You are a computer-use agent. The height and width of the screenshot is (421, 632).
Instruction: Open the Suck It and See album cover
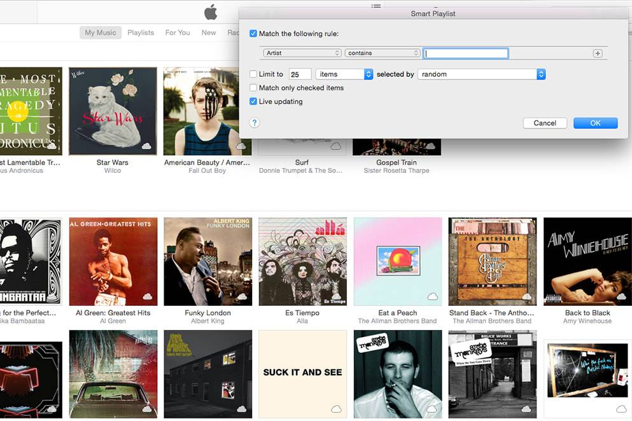[303, 375]
